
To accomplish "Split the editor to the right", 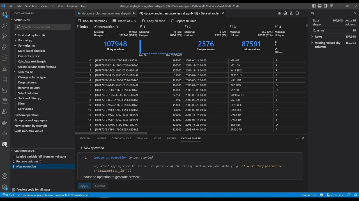I will point(297,13).
